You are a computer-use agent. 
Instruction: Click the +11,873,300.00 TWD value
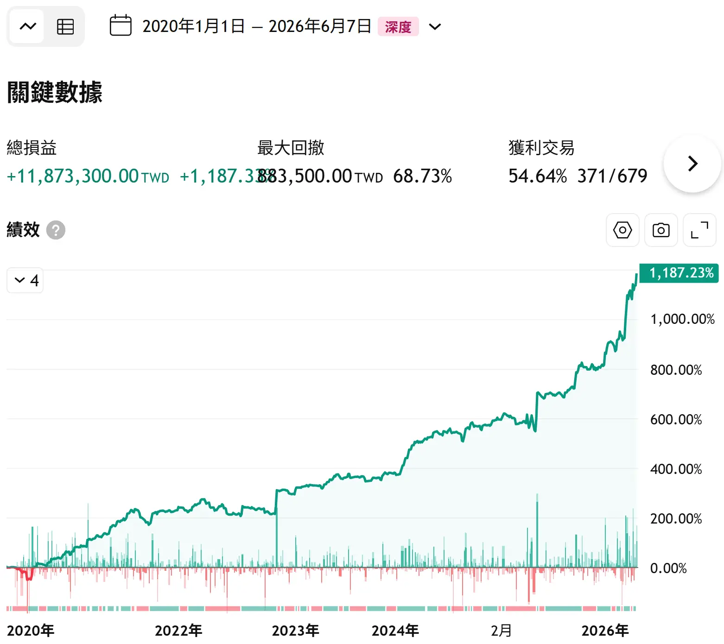pyautogui.click(x=88, y=176)
